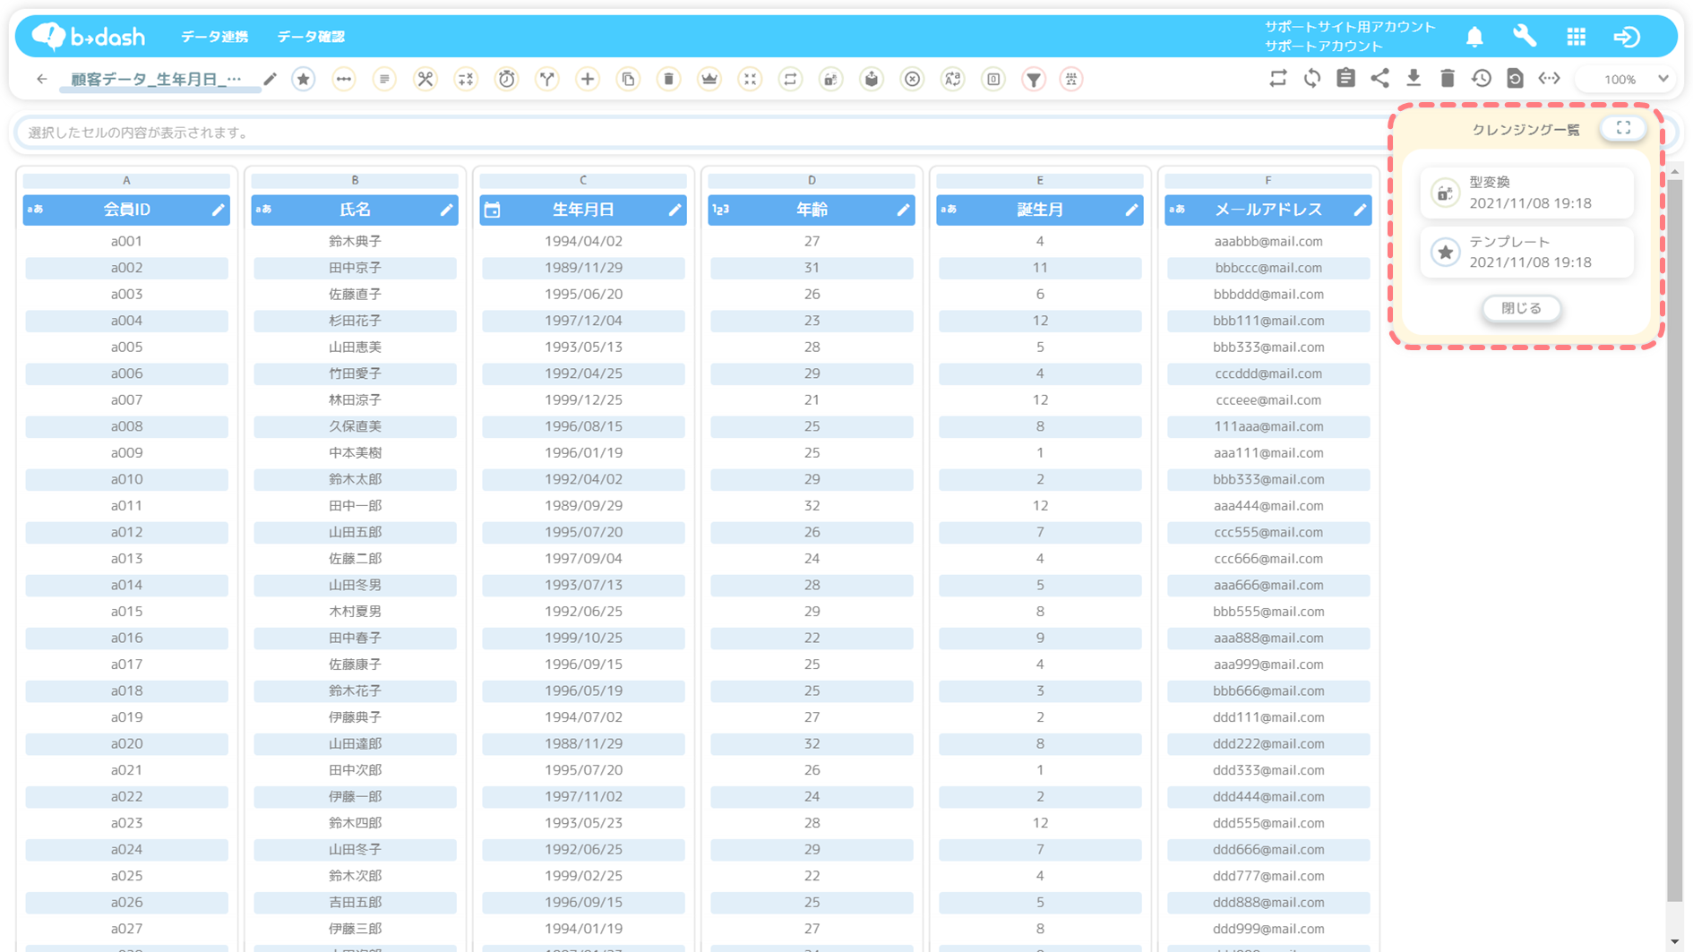Click the stopwatch toolbar icon
This screenshot has width=1693, height=952.
tap(507, 79)
